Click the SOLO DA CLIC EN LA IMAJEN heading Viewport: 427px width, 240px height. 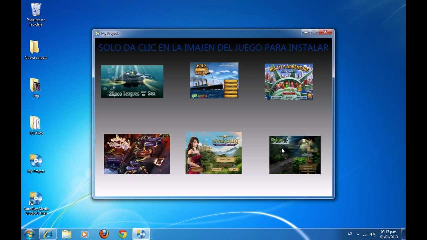tap(213, 48)
